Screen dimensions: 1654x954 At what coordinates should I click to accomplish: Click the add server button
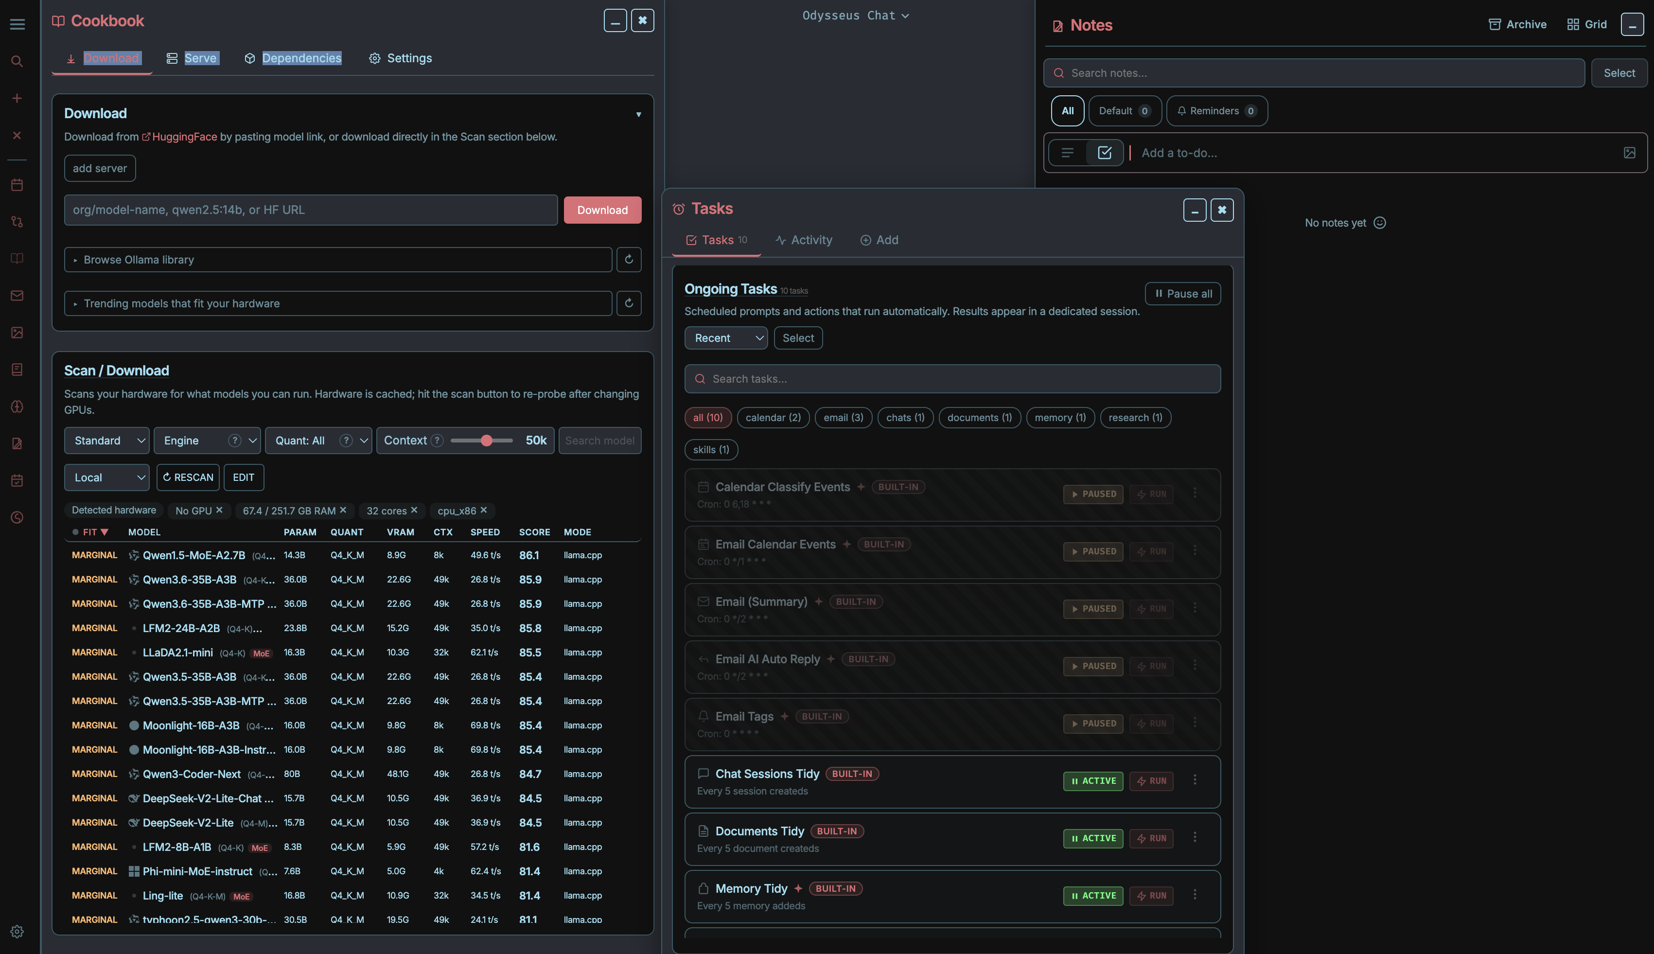pos(100,168)
